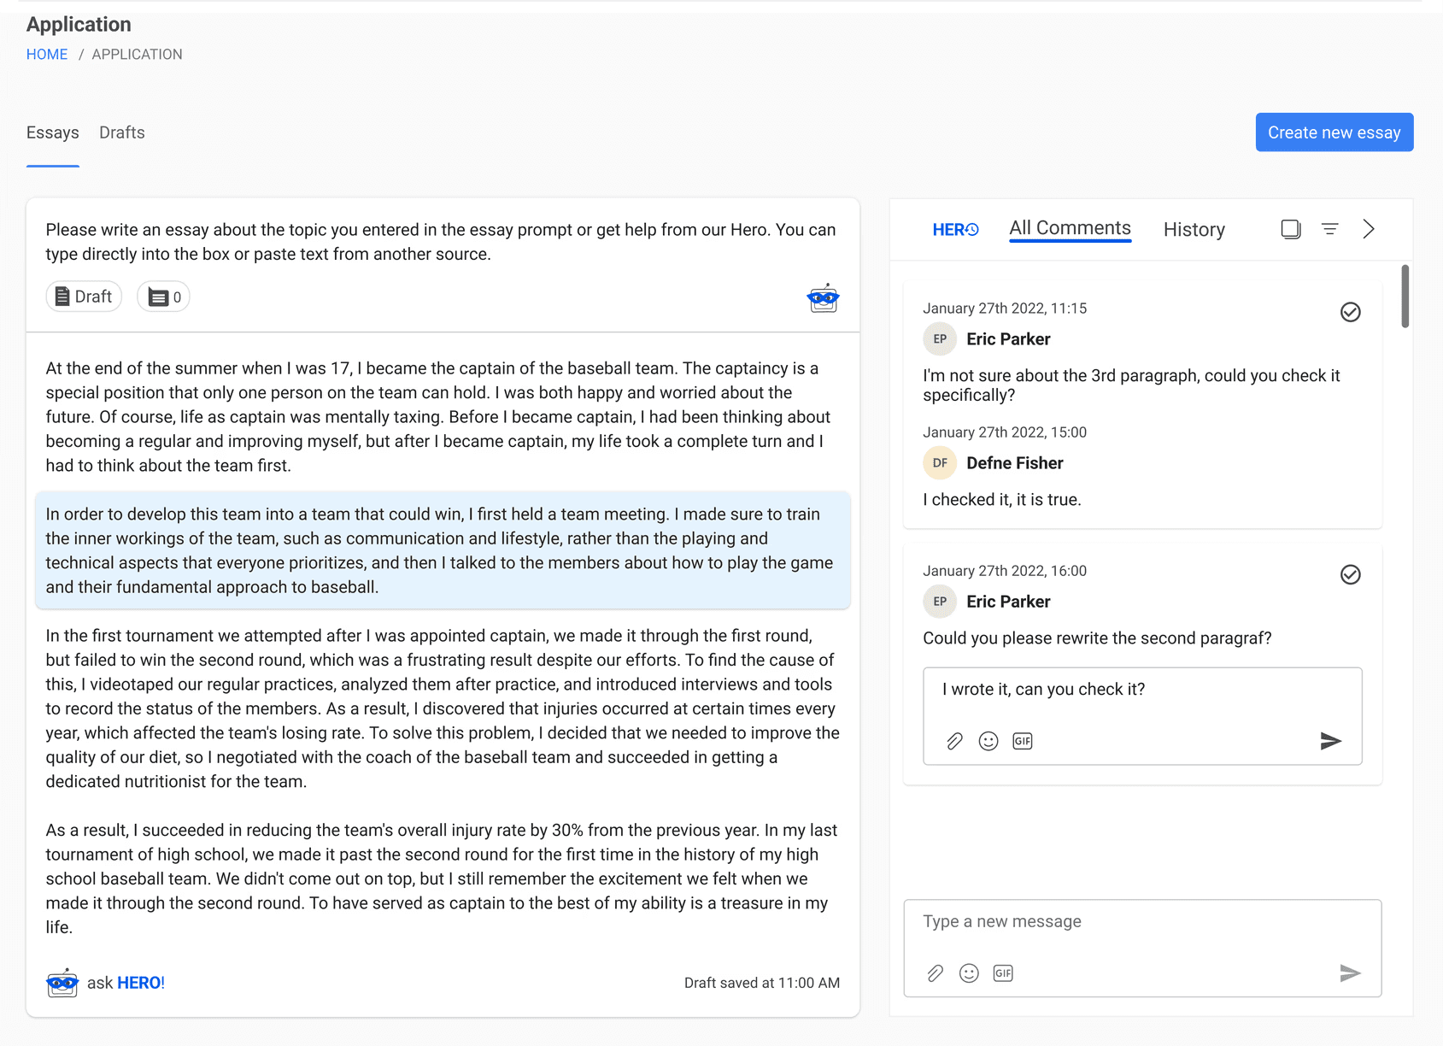Resolve the 16:00 Eric Parker comment thread
This screenshot has width=1443, height=1046.
(x=1351, y=574)
